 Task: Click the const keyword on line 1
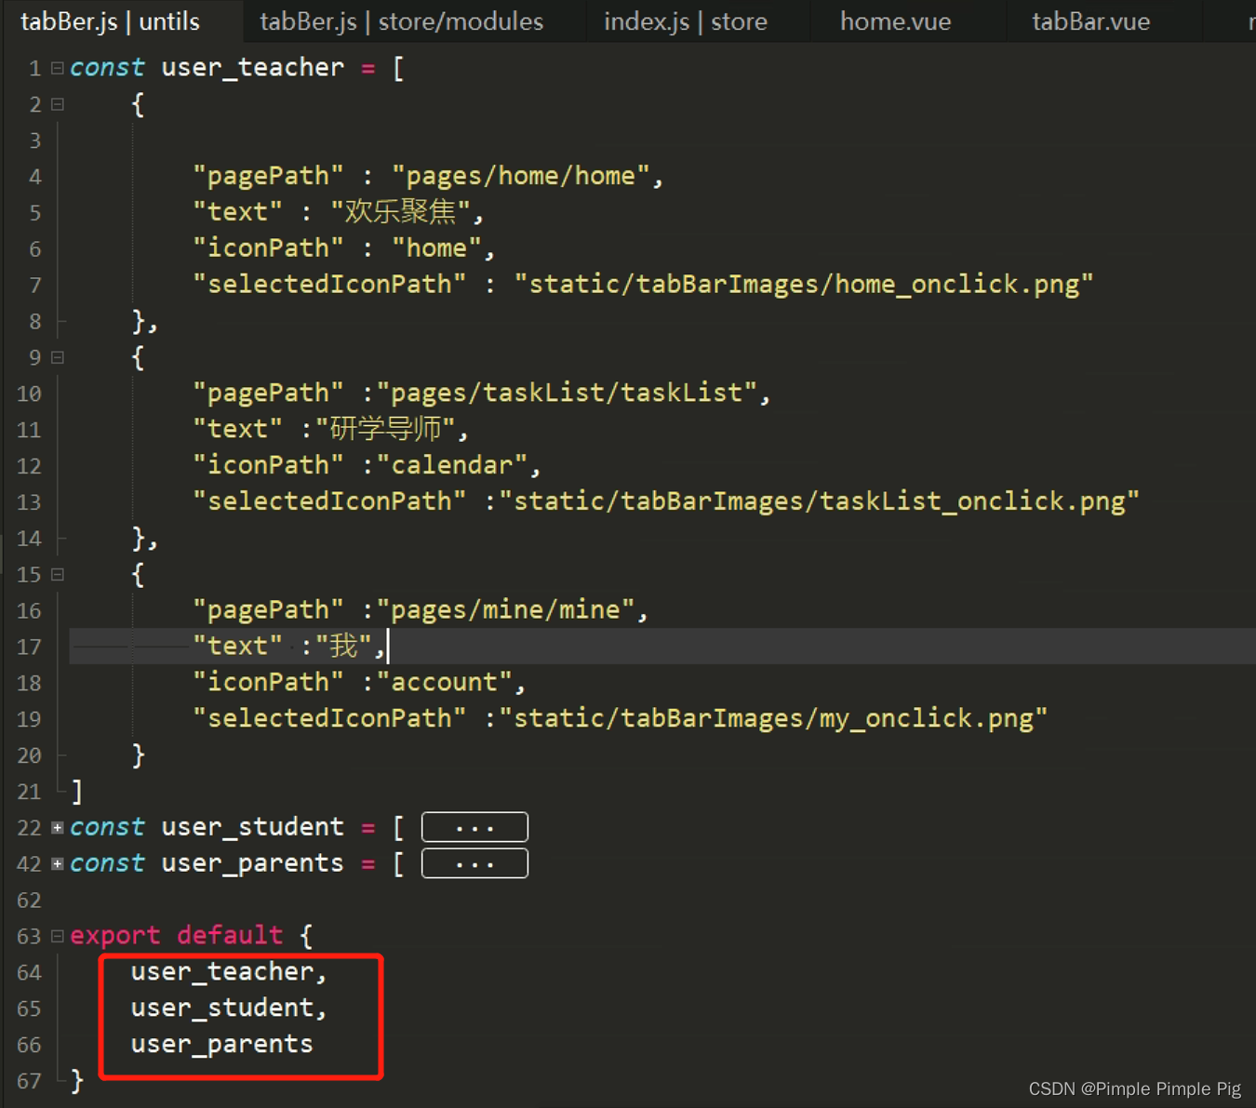point(107,67)
